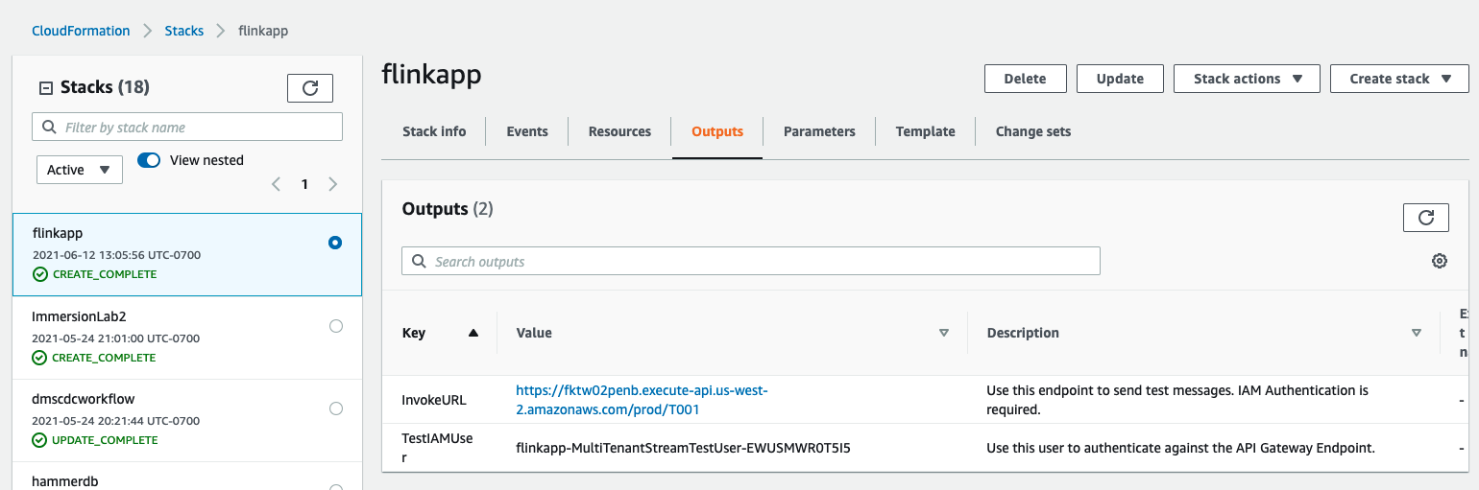Click the current page number 1

pyautogui.click(x=304, y=184)
